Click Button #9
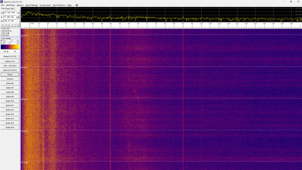 (10, 97)
